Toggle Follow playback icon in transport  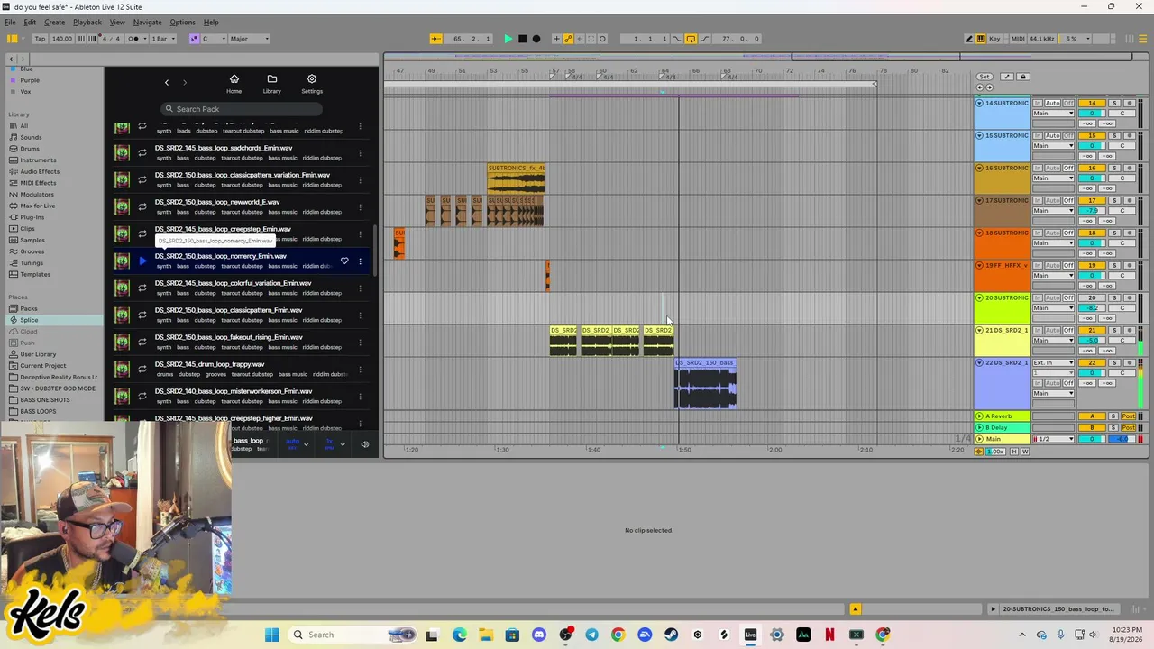(x=435, y=39)
